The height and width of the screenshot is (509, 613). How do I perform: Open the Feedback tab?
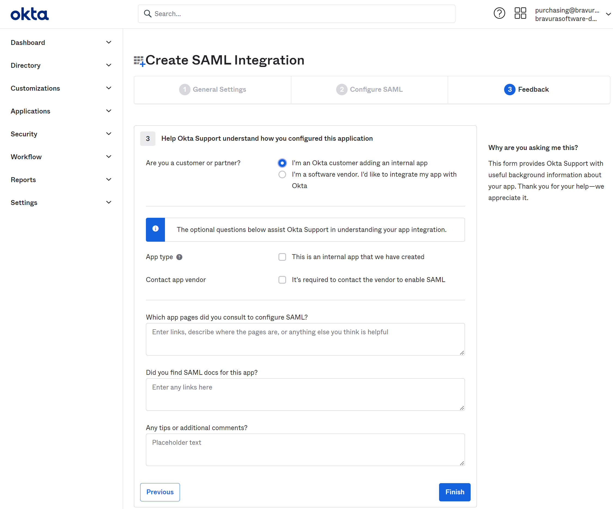click(x=529, y=90)
